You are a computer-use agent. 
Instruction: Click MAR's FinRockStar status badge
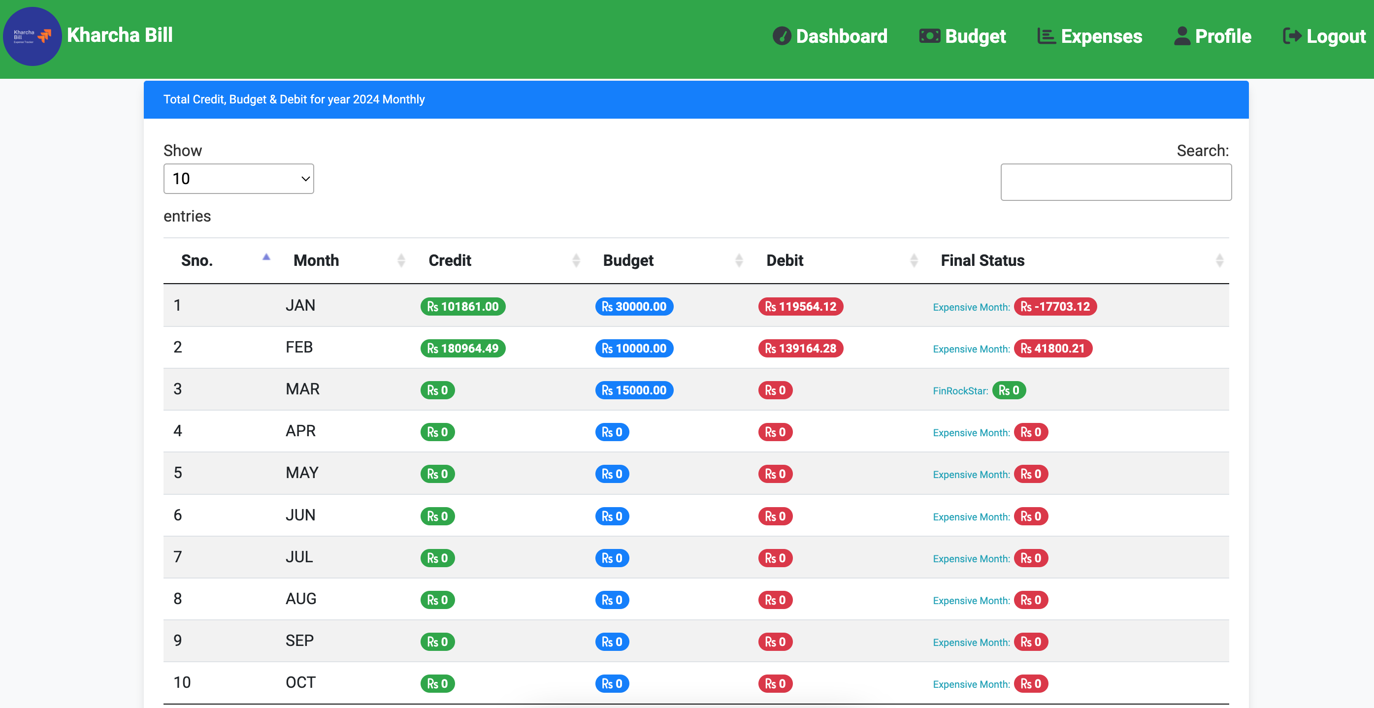click(x=1009, y=390)
